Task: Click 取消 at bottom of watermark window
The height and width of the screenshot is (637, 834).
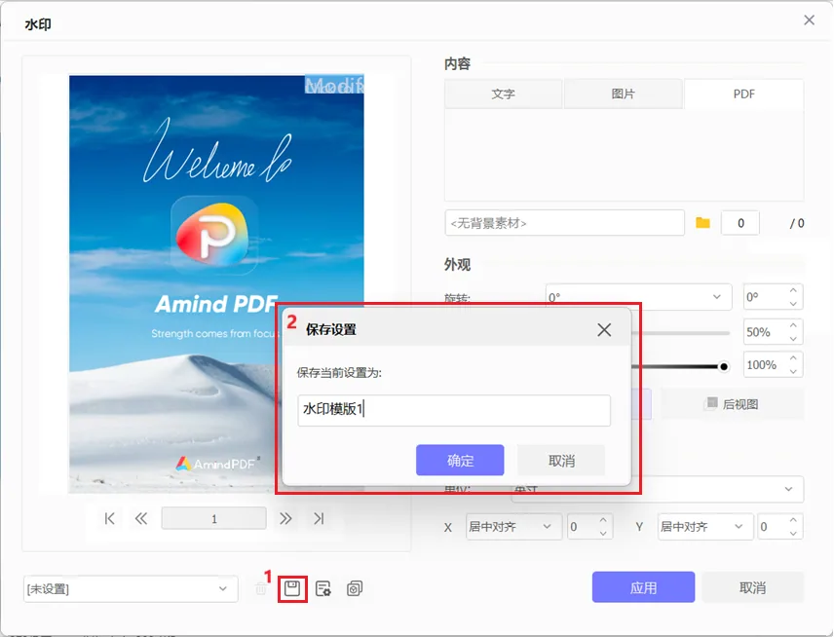Action: click(x=752, y=587)
